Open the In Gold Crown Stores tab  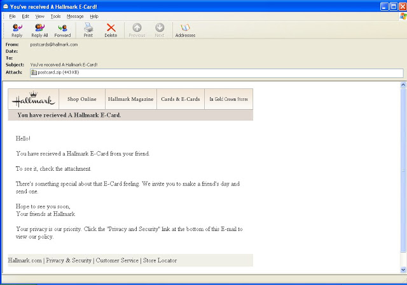pyautogui.click(x=228, y=99)
